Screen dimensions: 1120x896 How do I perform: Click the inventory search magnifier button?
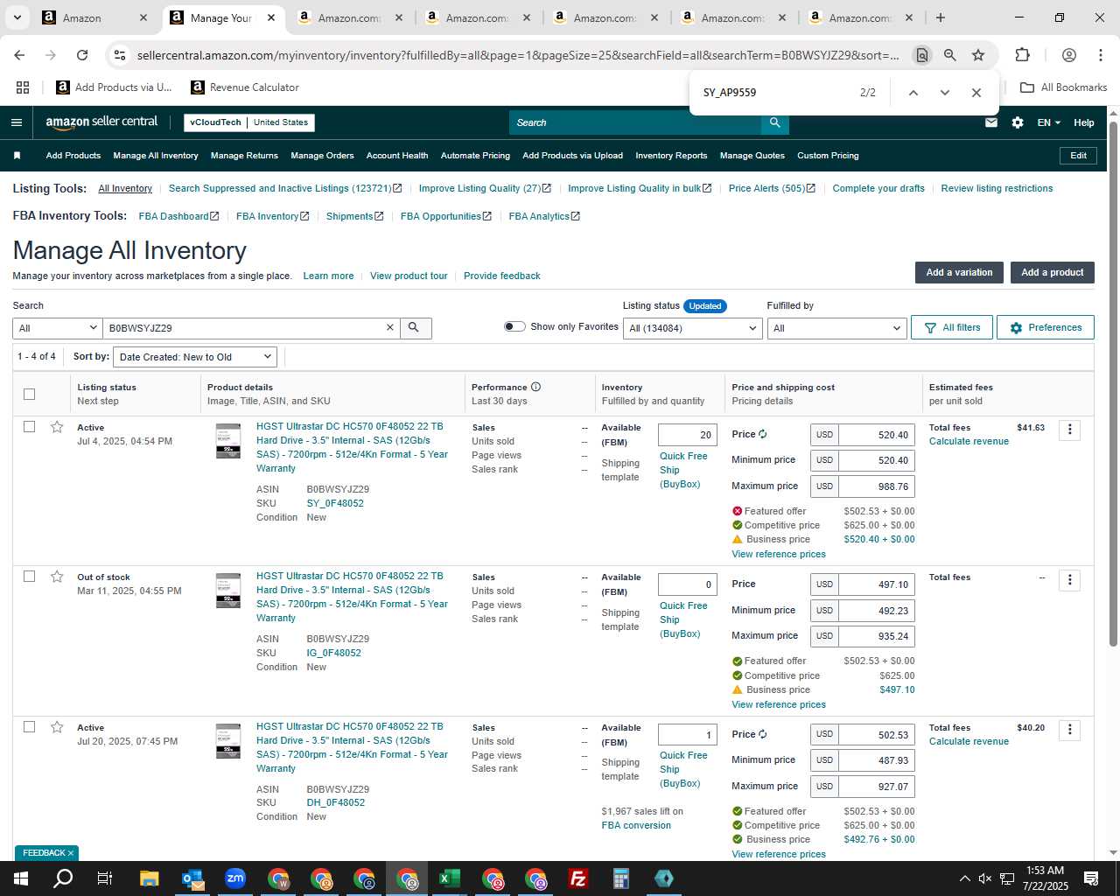tap(414, 327)
